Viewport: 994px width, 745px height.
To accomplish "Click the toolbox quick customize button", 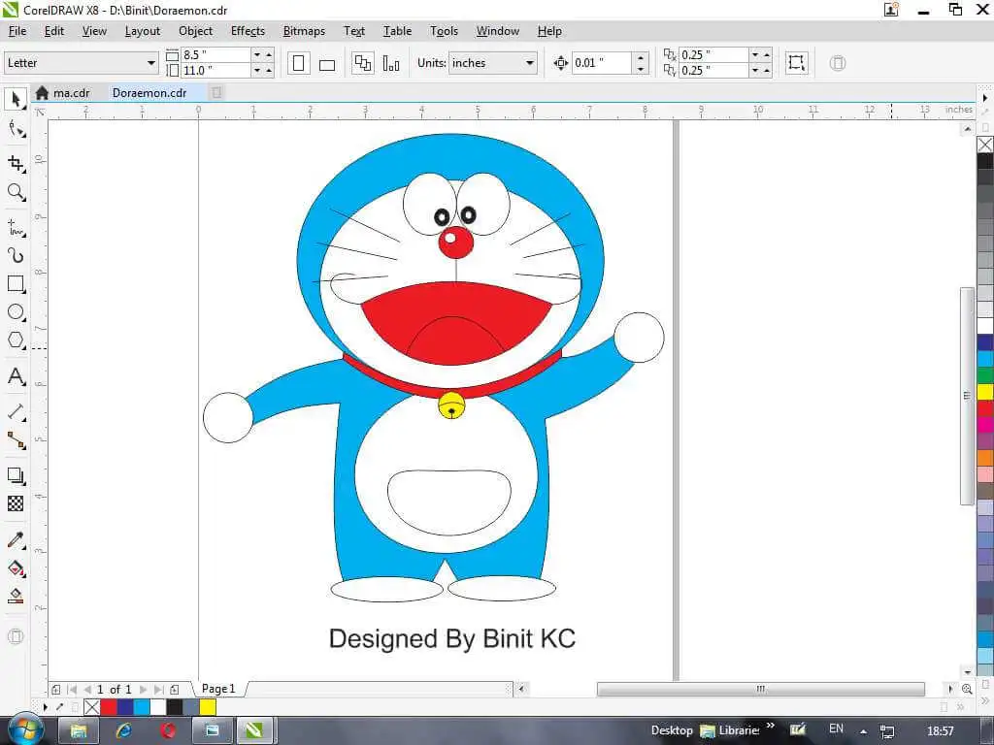I will click(x=16, y=636).
